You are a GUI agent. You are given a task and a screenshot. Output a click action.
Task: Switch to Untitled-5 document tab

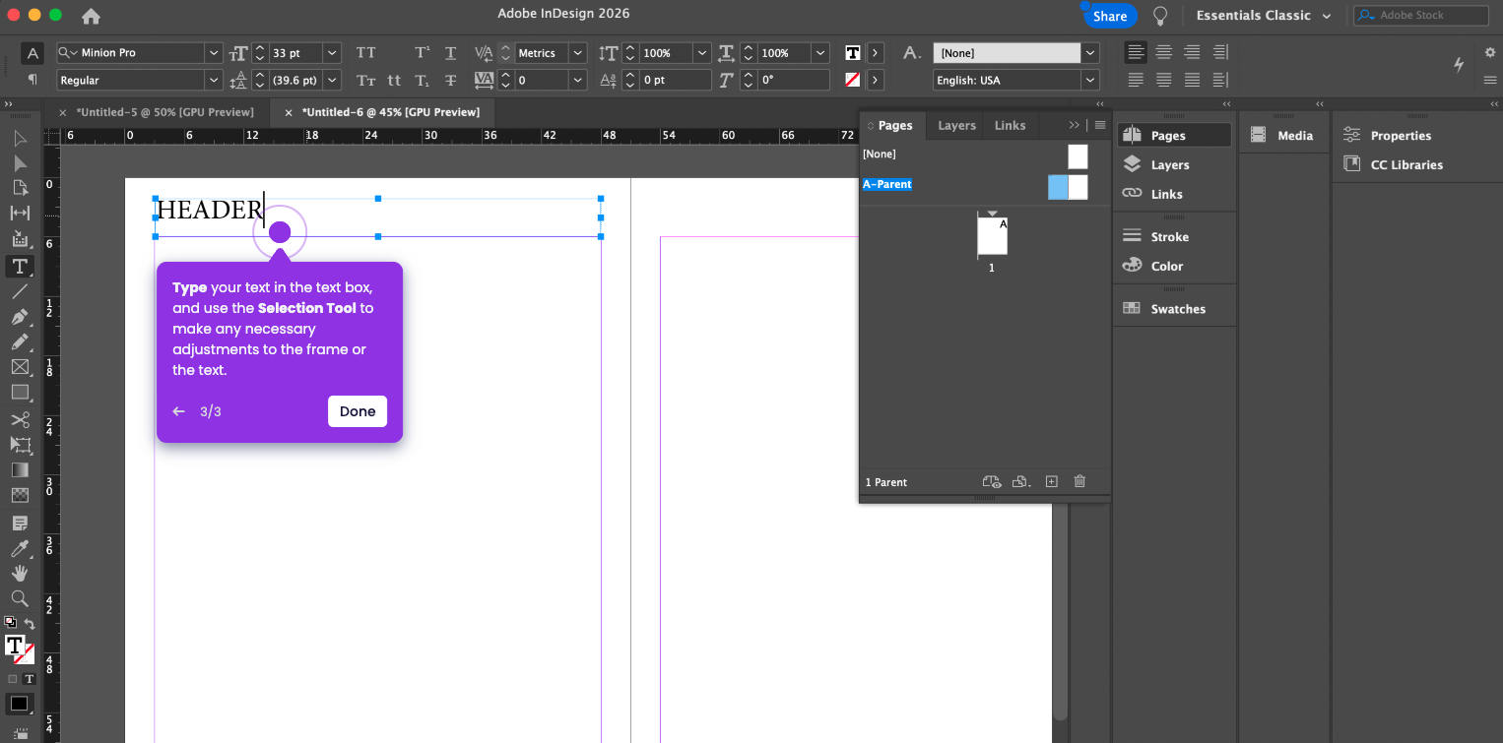tap(164, 112)
